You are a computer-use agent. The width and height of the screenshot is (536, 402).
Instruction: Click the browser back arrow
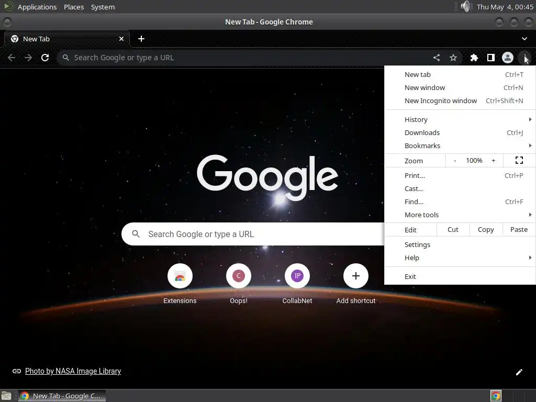click(12, 58)
